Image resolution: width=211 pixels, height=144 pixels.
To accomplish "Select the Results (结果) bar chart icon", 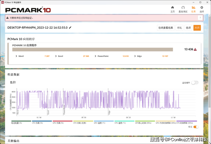I will [x=193, y=8].
